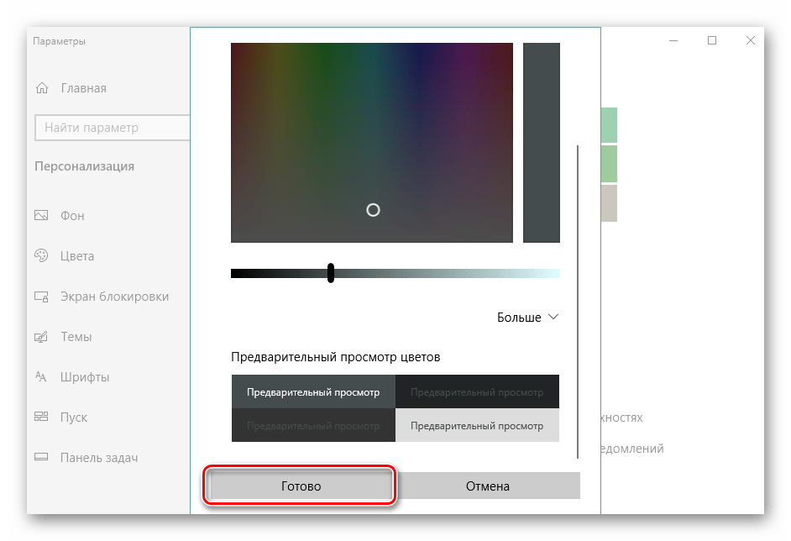
Task: Click the dialog vertical scrollbar
Action: [x=578, y=302]
